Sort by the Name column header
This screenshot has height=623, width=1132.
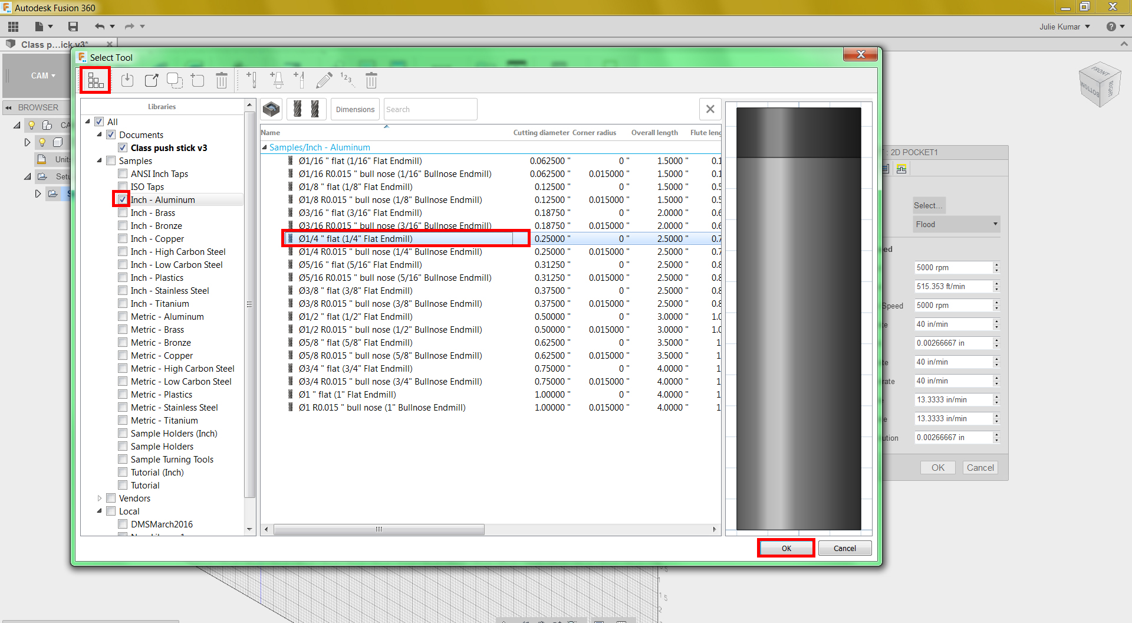(271, 133)
